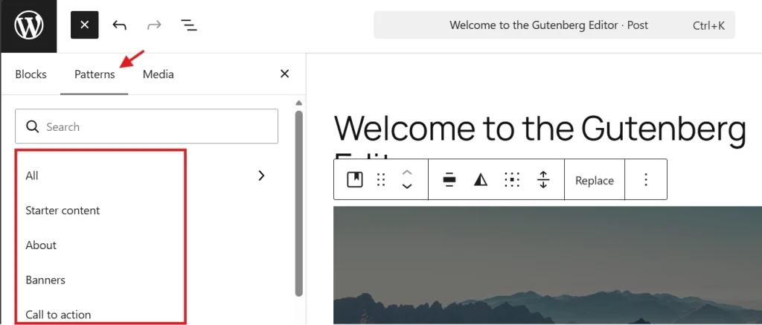Move the block up
Screen dimensions: 762x325
tap(407, 173)
